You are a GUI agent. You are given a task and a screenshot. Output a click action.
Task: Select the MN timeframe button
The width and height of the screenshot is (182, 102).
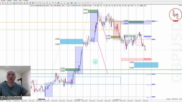tap(101, 3)
